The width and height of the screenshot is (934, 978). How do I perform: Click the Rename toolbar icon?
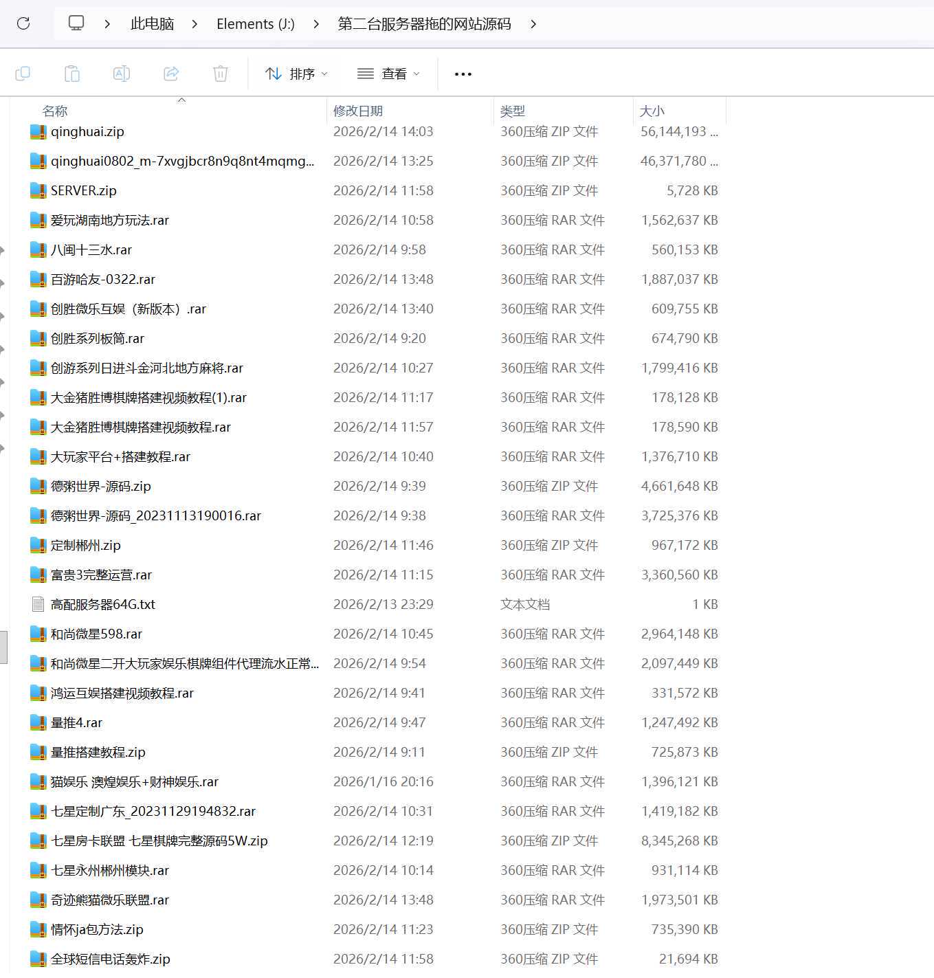[122, 74]
